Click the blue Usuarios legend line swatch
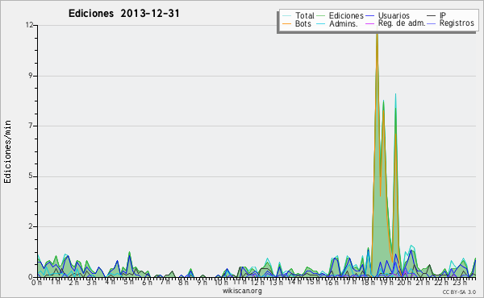The image size is (484, 298). point(369,15)
